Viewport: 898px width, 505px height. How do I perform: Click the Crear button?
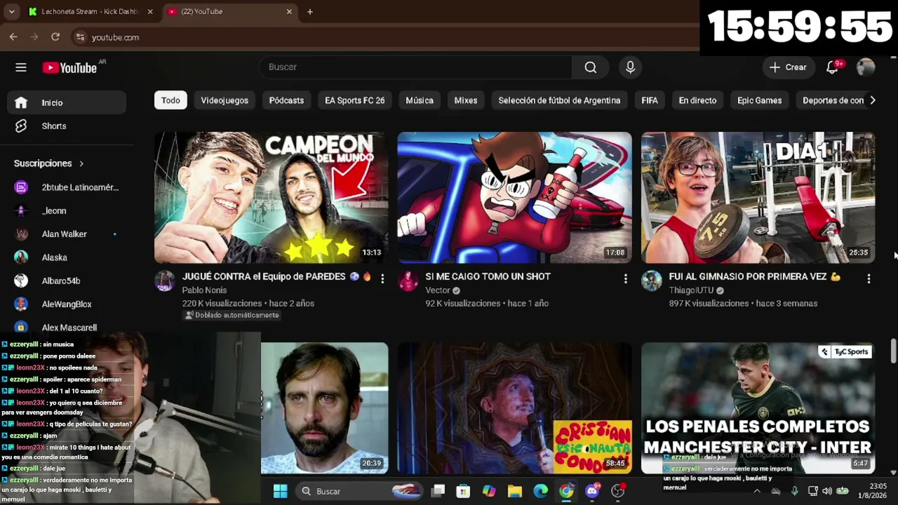click(x=788, y=67)
